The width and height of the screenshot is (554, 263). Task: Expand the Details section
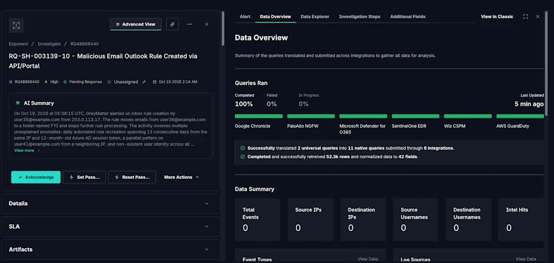111,204
